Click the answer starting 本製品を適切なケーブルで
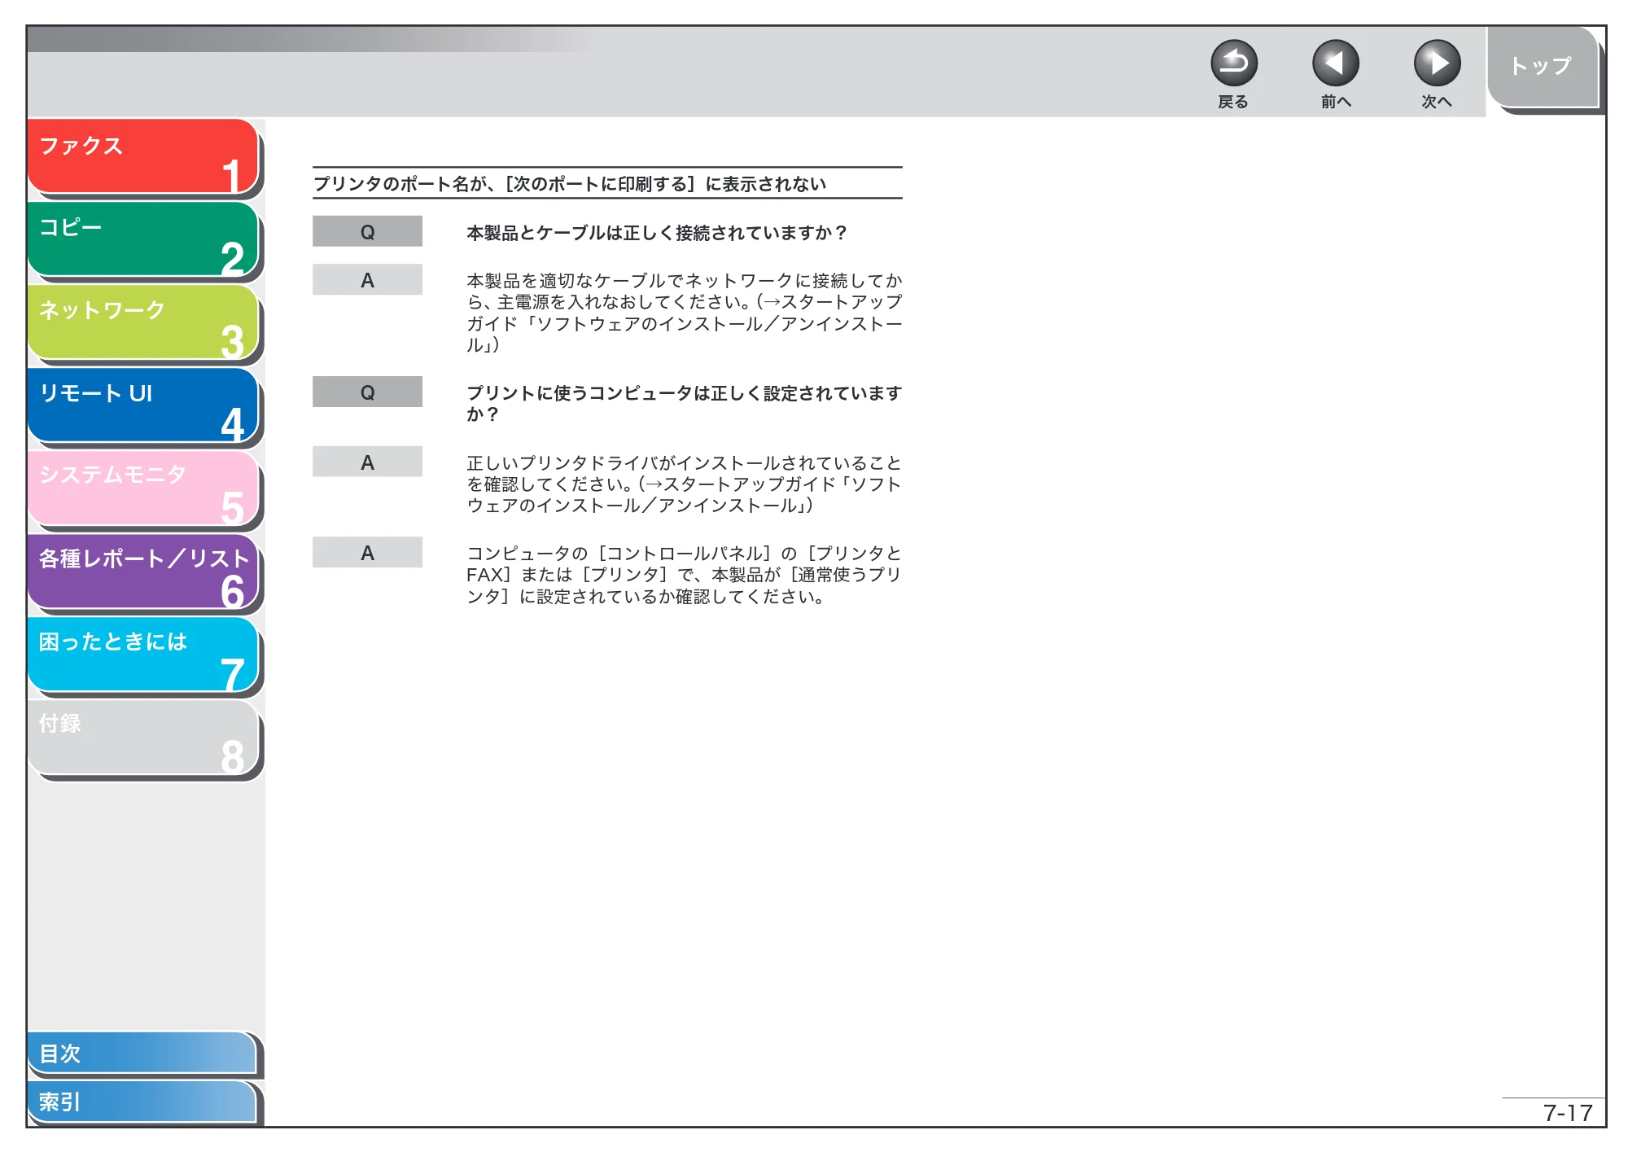The image size is (1628, 1152). [684, 313]
